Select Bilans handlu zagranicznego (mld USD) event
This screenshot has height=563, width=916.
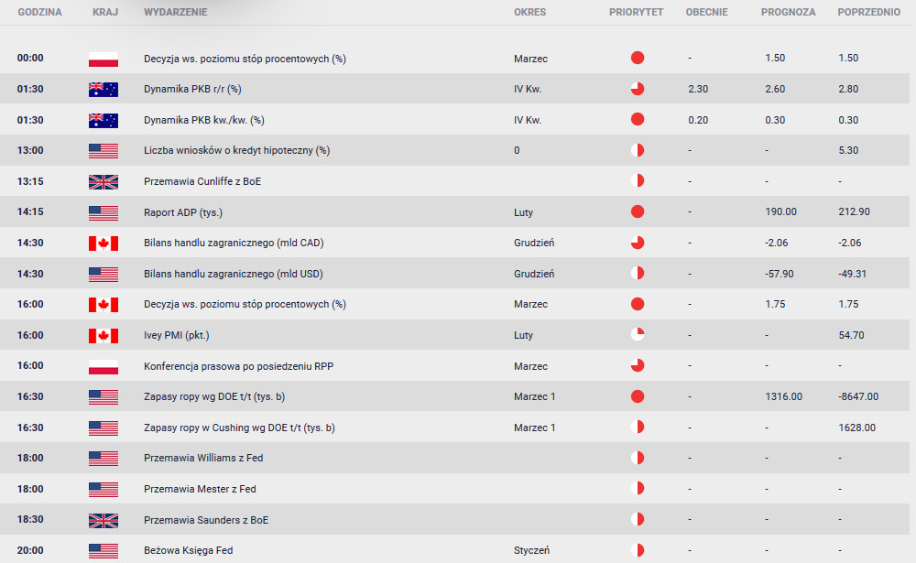coord(234,274)
